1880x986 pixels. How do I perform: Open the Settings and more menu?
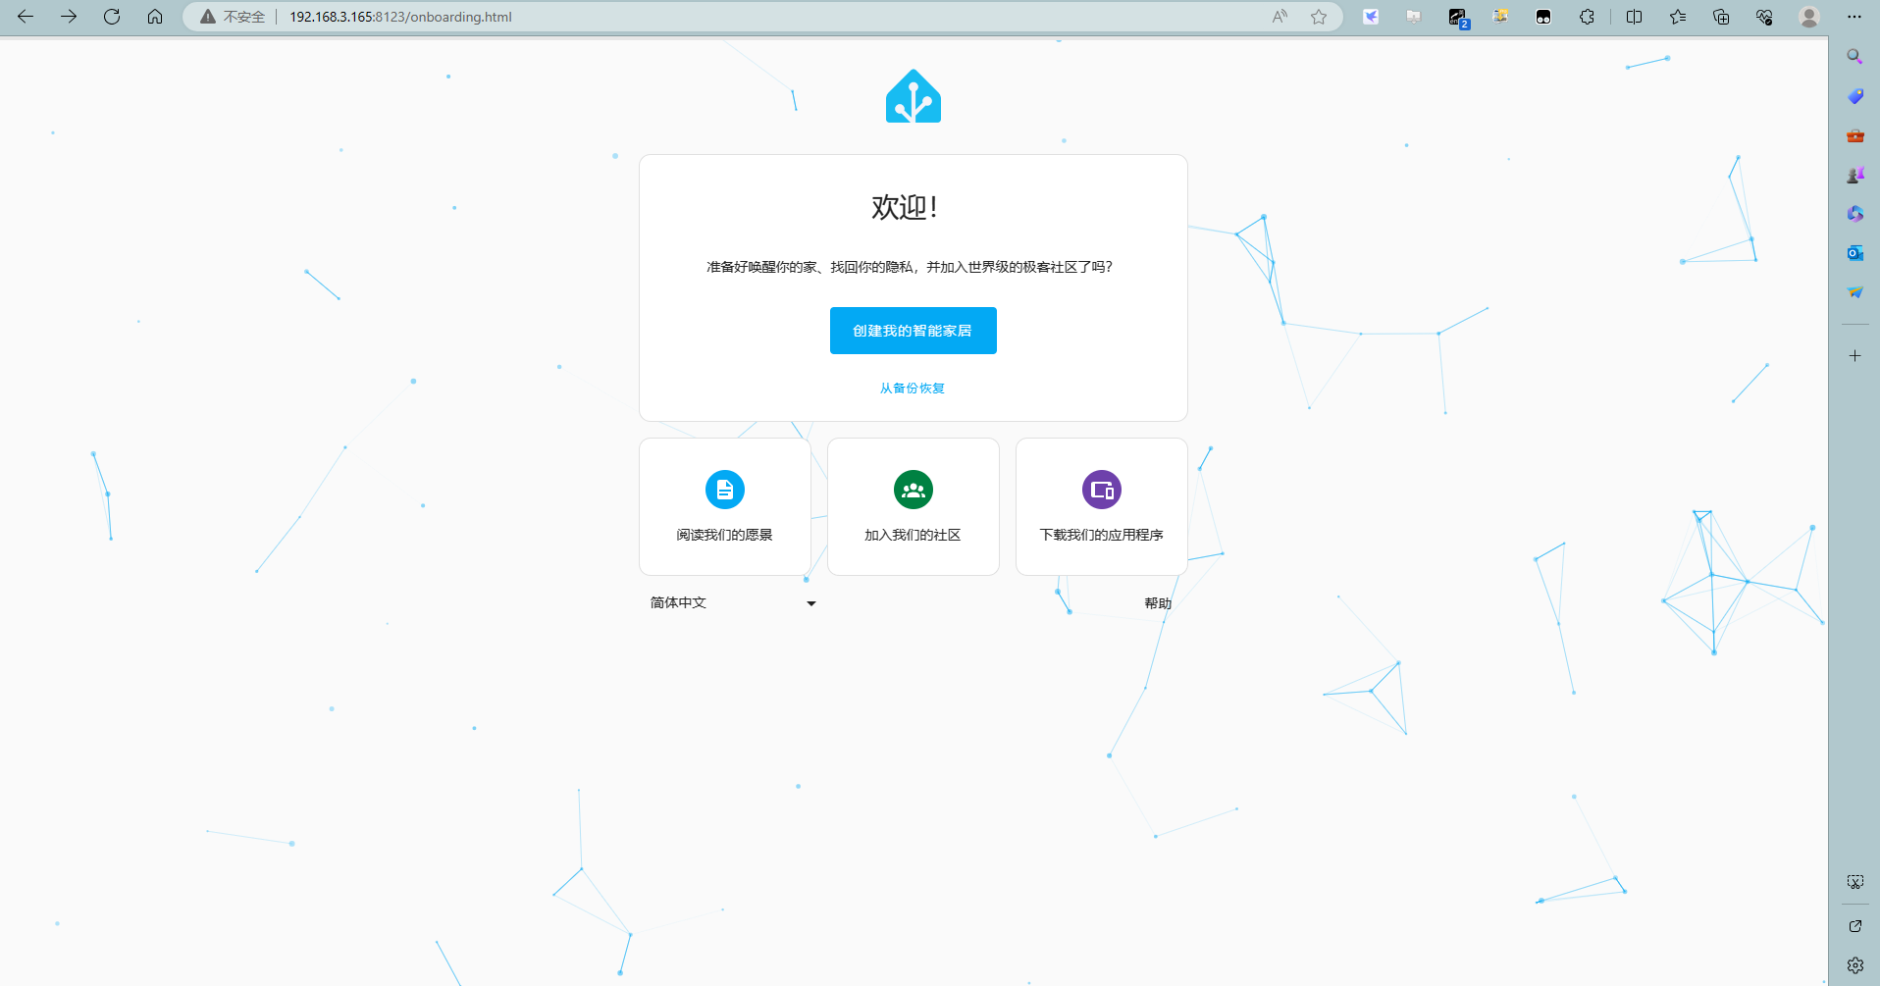1854,17
